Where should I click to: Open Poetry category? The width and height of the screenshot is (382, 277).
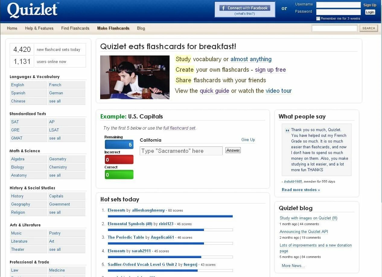(x=55, y=233)
